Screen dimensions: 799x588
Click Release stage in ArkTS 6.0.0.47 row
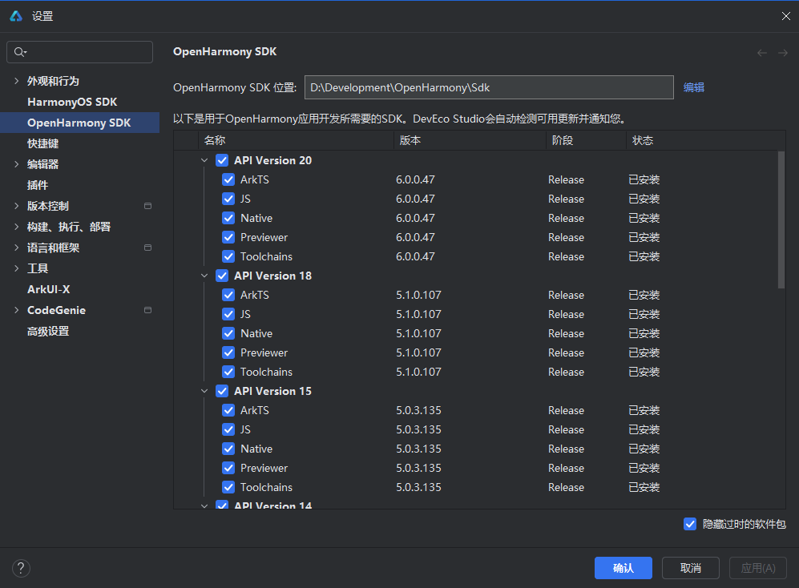click(x=566, y=179)
